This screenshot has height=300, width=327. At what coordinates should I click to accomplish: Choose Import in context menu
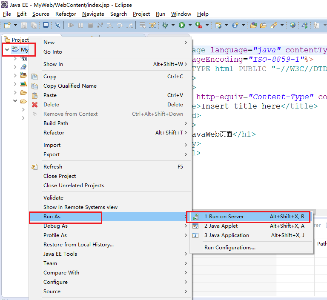(110, 145)
